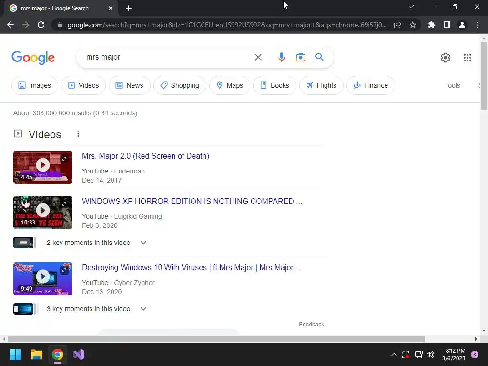Open the Google apps grid

[x=468, y=58]
